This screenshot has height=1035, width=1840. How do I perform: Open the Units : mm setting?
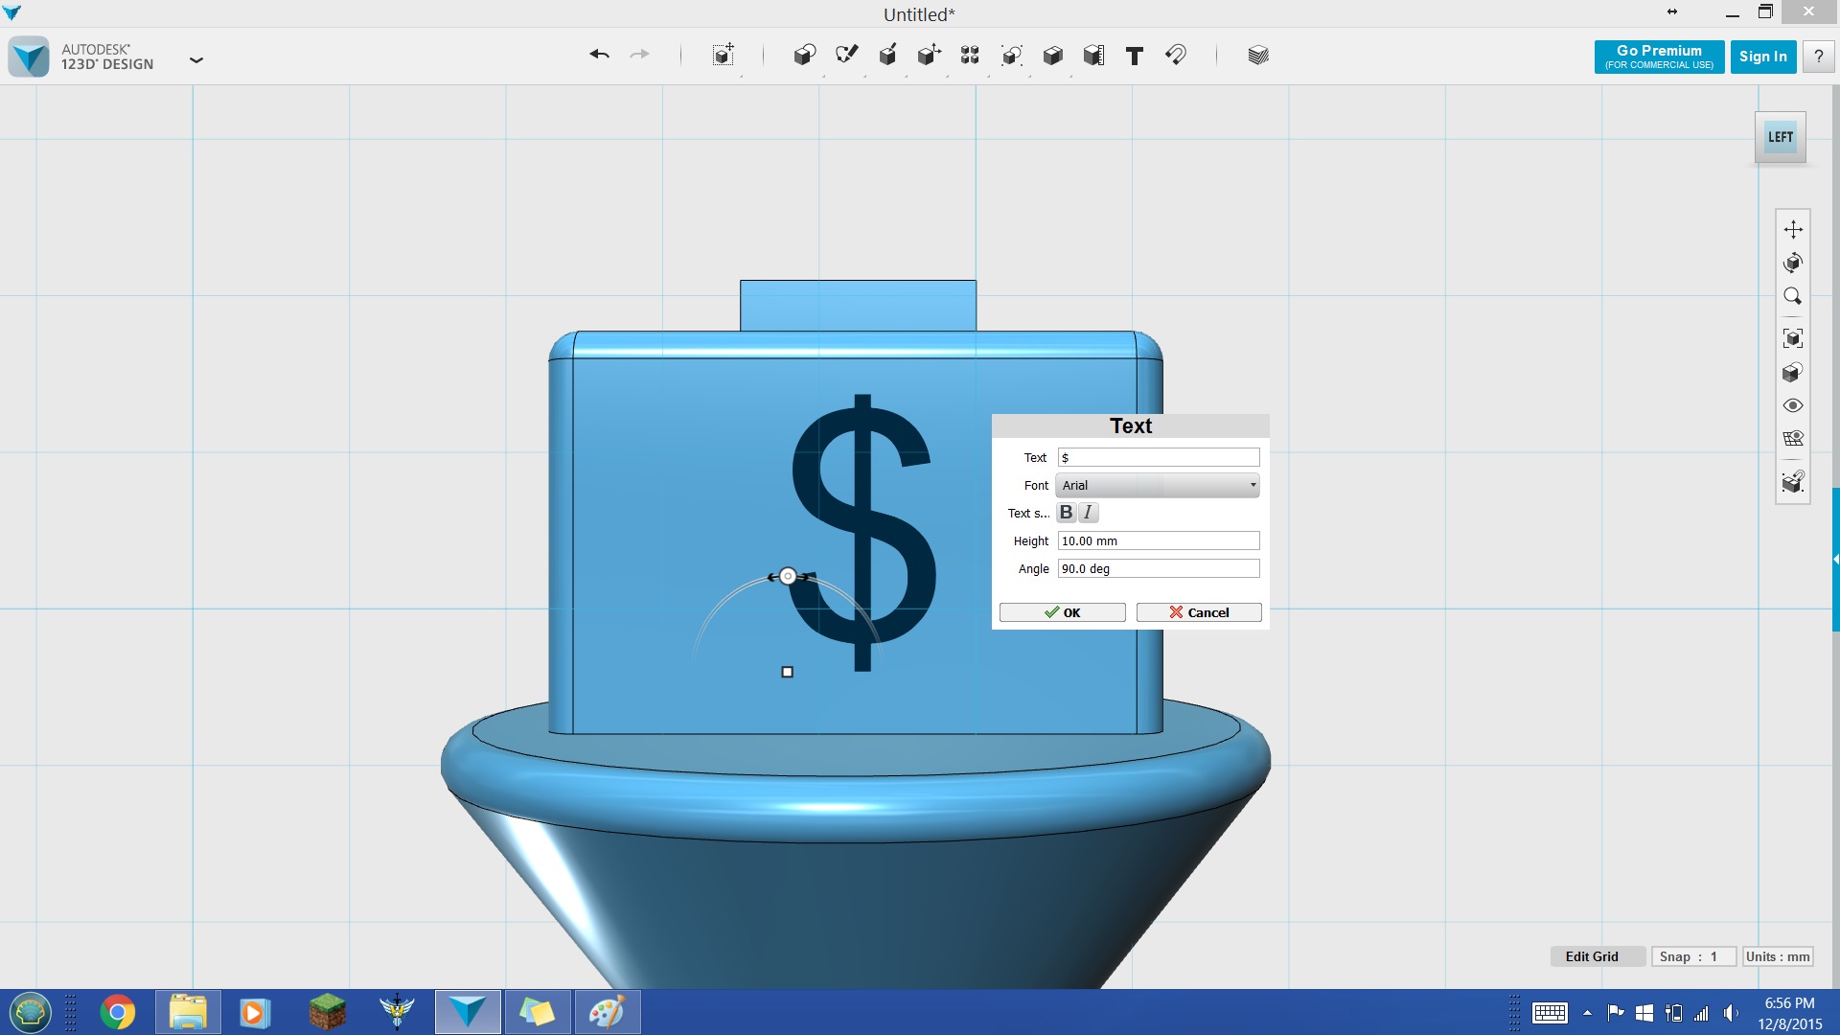[x=1778, y=956]
